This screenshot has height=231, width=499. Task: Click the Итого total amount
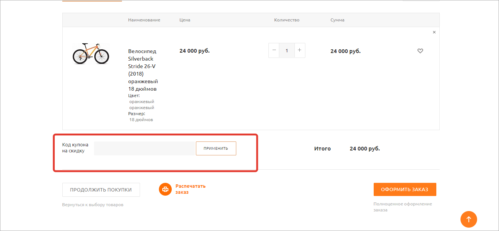tap(364, 149)
